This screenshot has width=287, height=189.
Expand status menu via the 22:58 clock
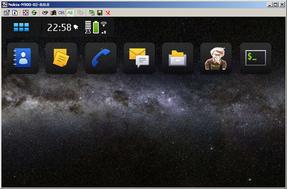[59, 27]
